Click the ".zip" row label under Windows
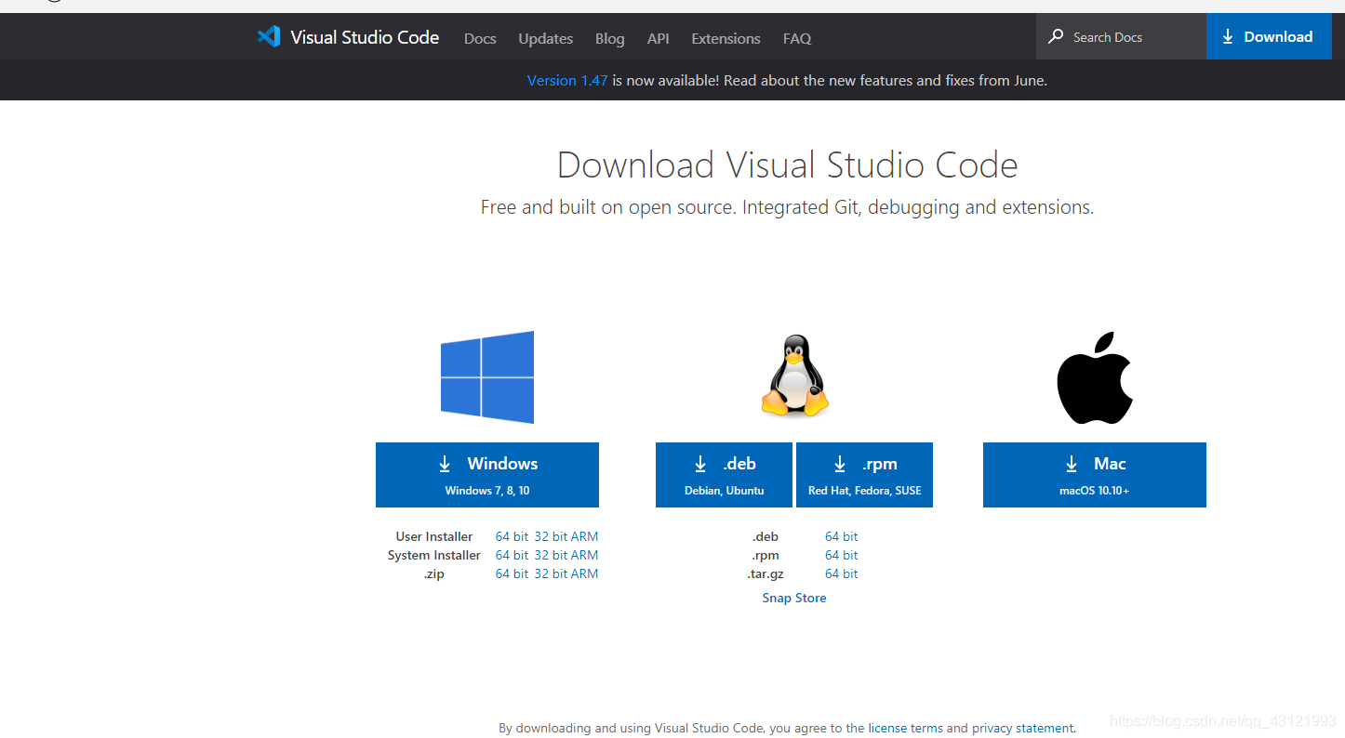Image resolution: width=1345 pixels, height=738 pixels. [434, 573]
